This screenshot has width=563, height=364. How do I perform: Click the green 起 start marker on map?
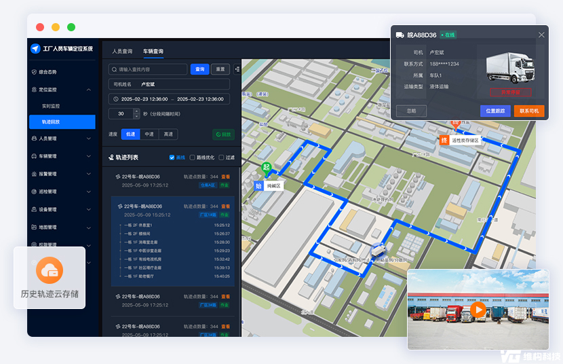click(267, 167)
